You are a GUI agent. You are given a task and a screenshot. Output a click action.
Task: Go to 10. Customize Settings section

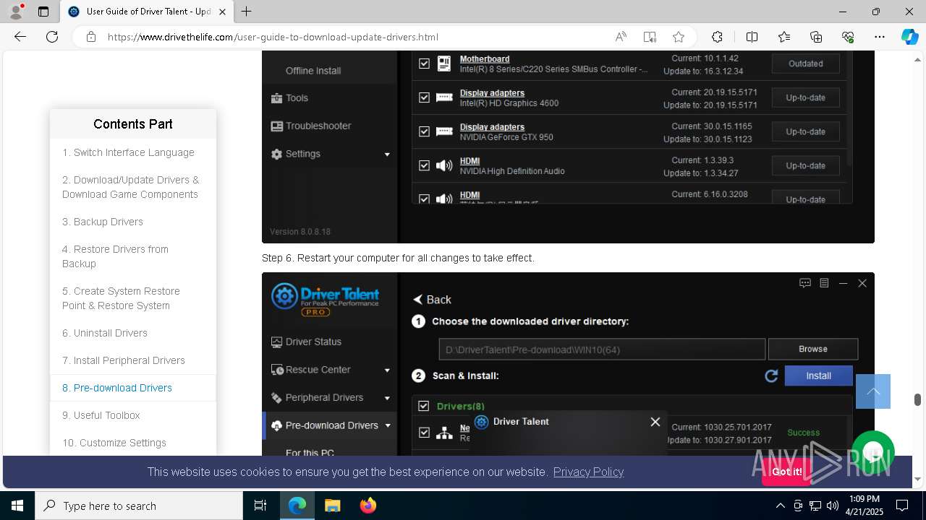click(x=114, y=443)
